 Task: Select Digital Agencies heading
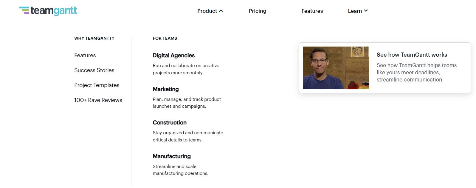173,56
